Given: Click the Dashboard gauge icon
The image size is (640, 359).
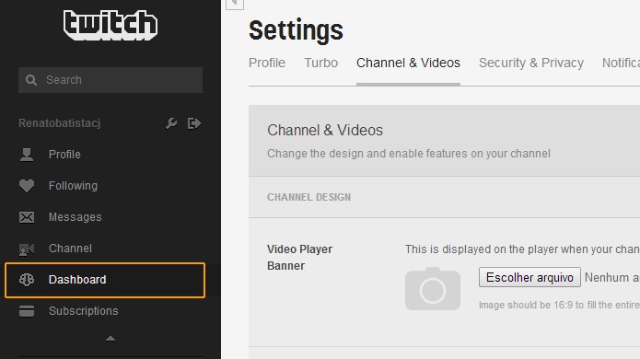Looking at the screenshot, I should (27, 280).
